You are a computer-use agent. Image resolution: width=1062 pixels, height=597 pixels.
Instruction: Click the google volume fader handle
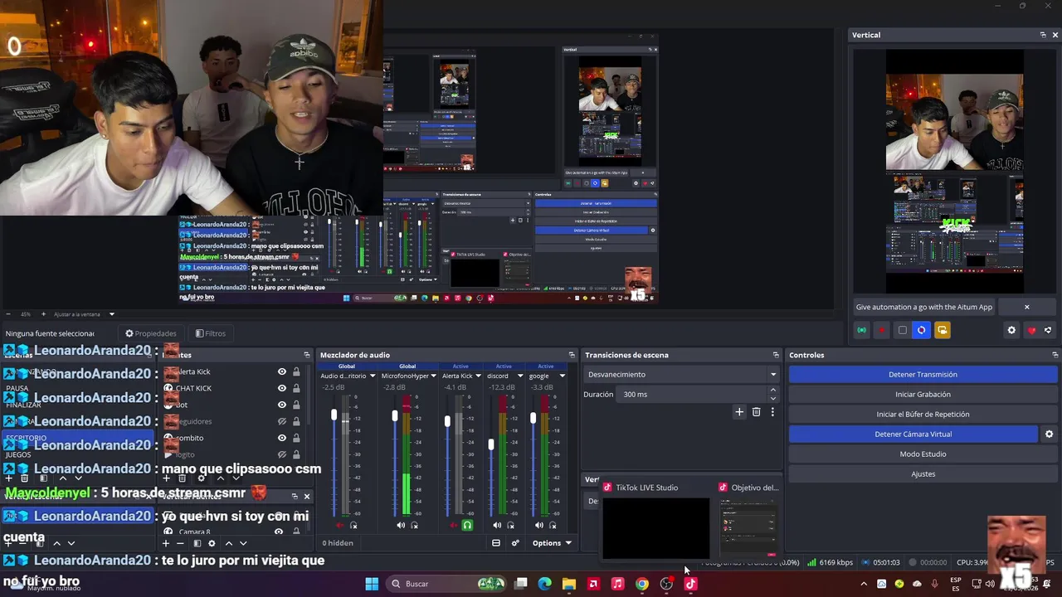(x=533, y=419)
